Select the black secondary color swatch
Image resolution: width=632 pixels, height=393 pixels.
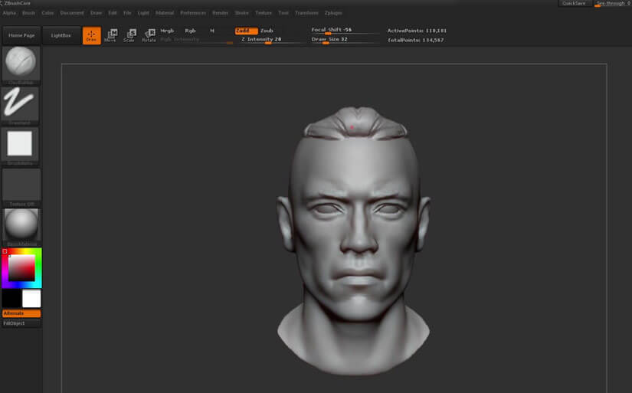point(11,299)
